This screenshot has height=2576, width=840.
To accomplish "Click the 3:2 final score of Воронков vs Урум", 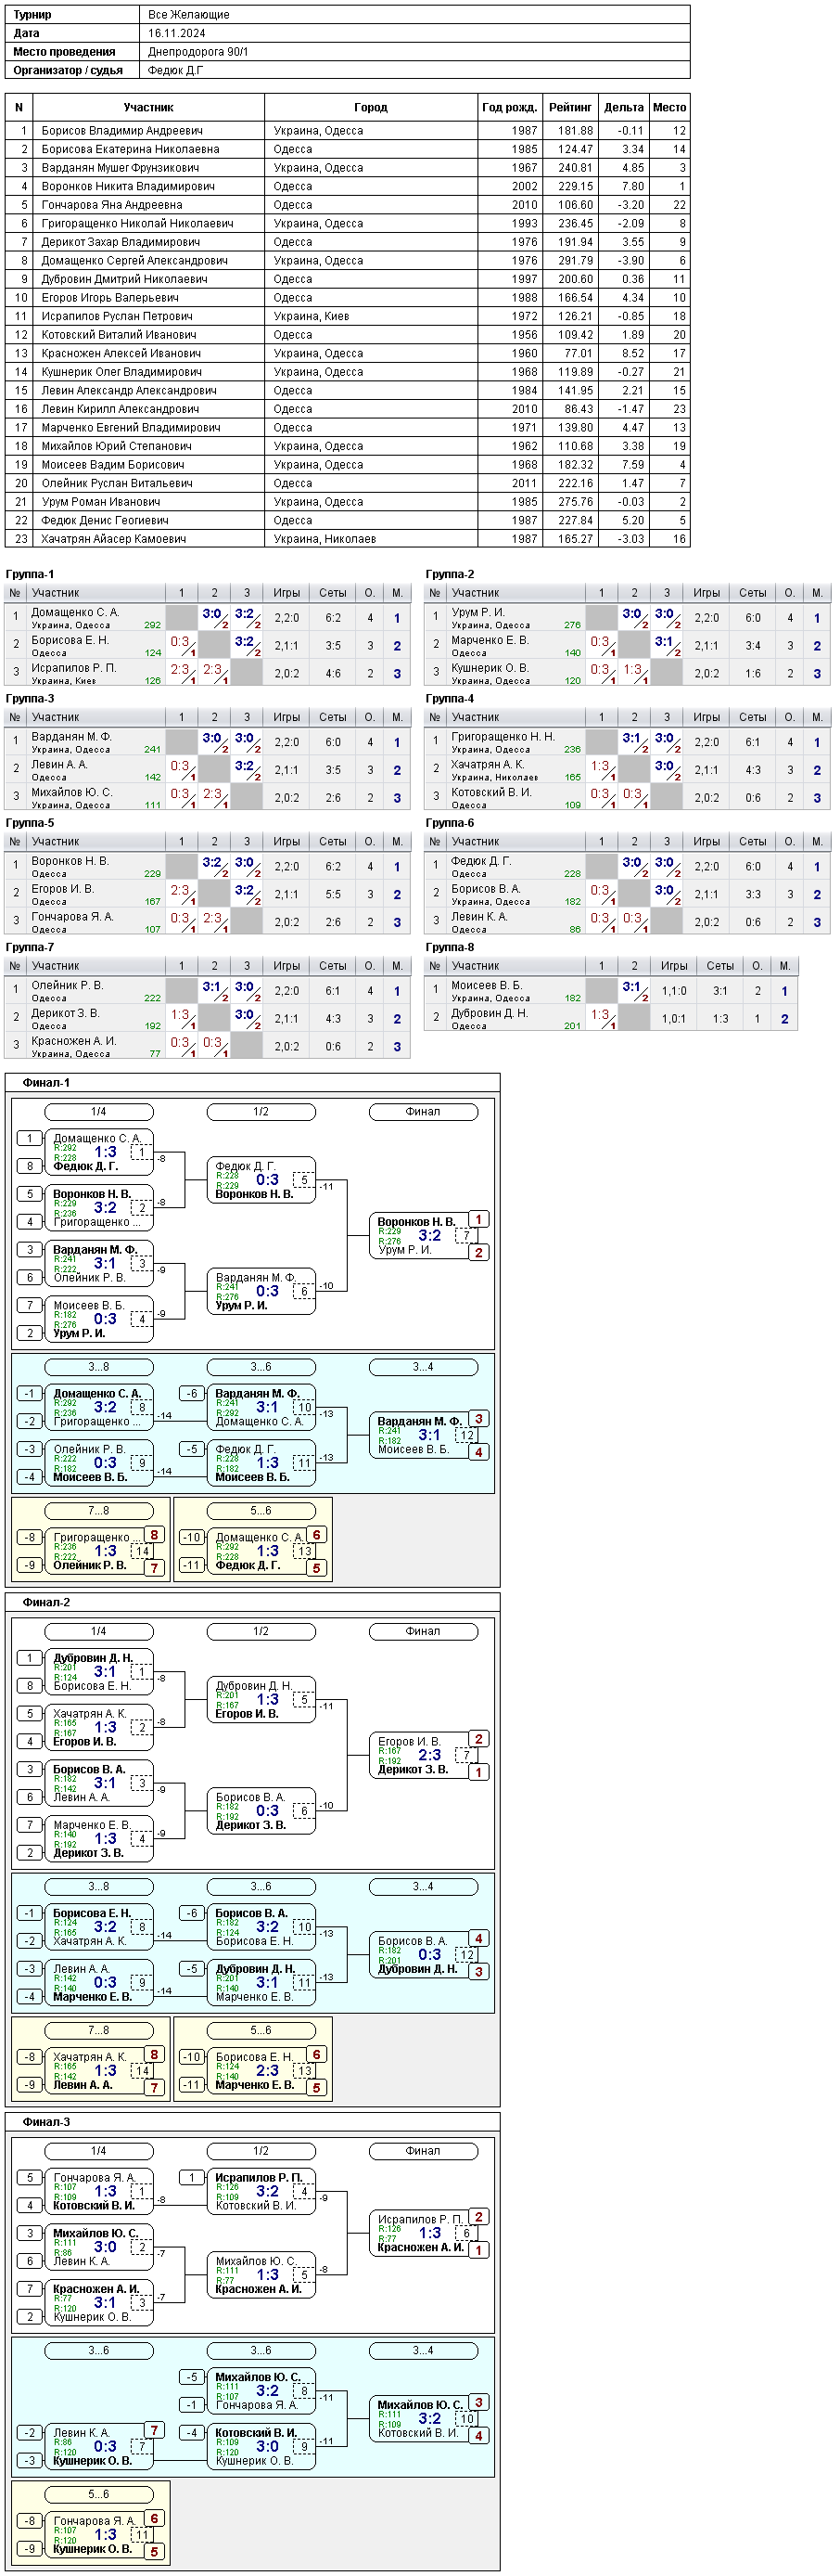I will coord(429,1236).
